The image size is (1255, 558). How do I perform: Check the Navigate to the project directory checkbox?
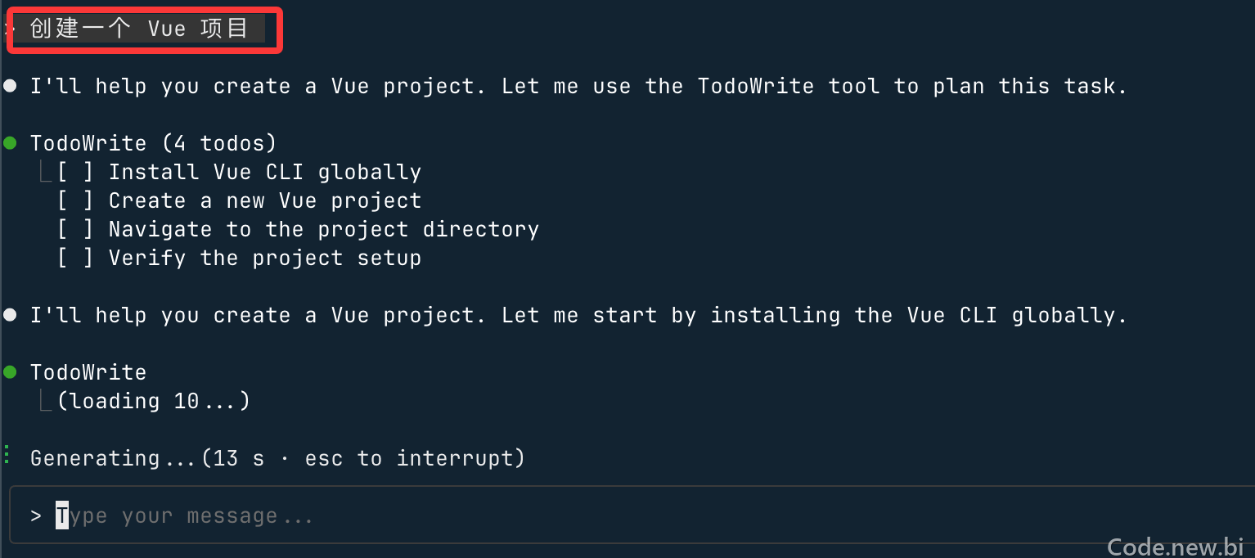pos(75,229)
